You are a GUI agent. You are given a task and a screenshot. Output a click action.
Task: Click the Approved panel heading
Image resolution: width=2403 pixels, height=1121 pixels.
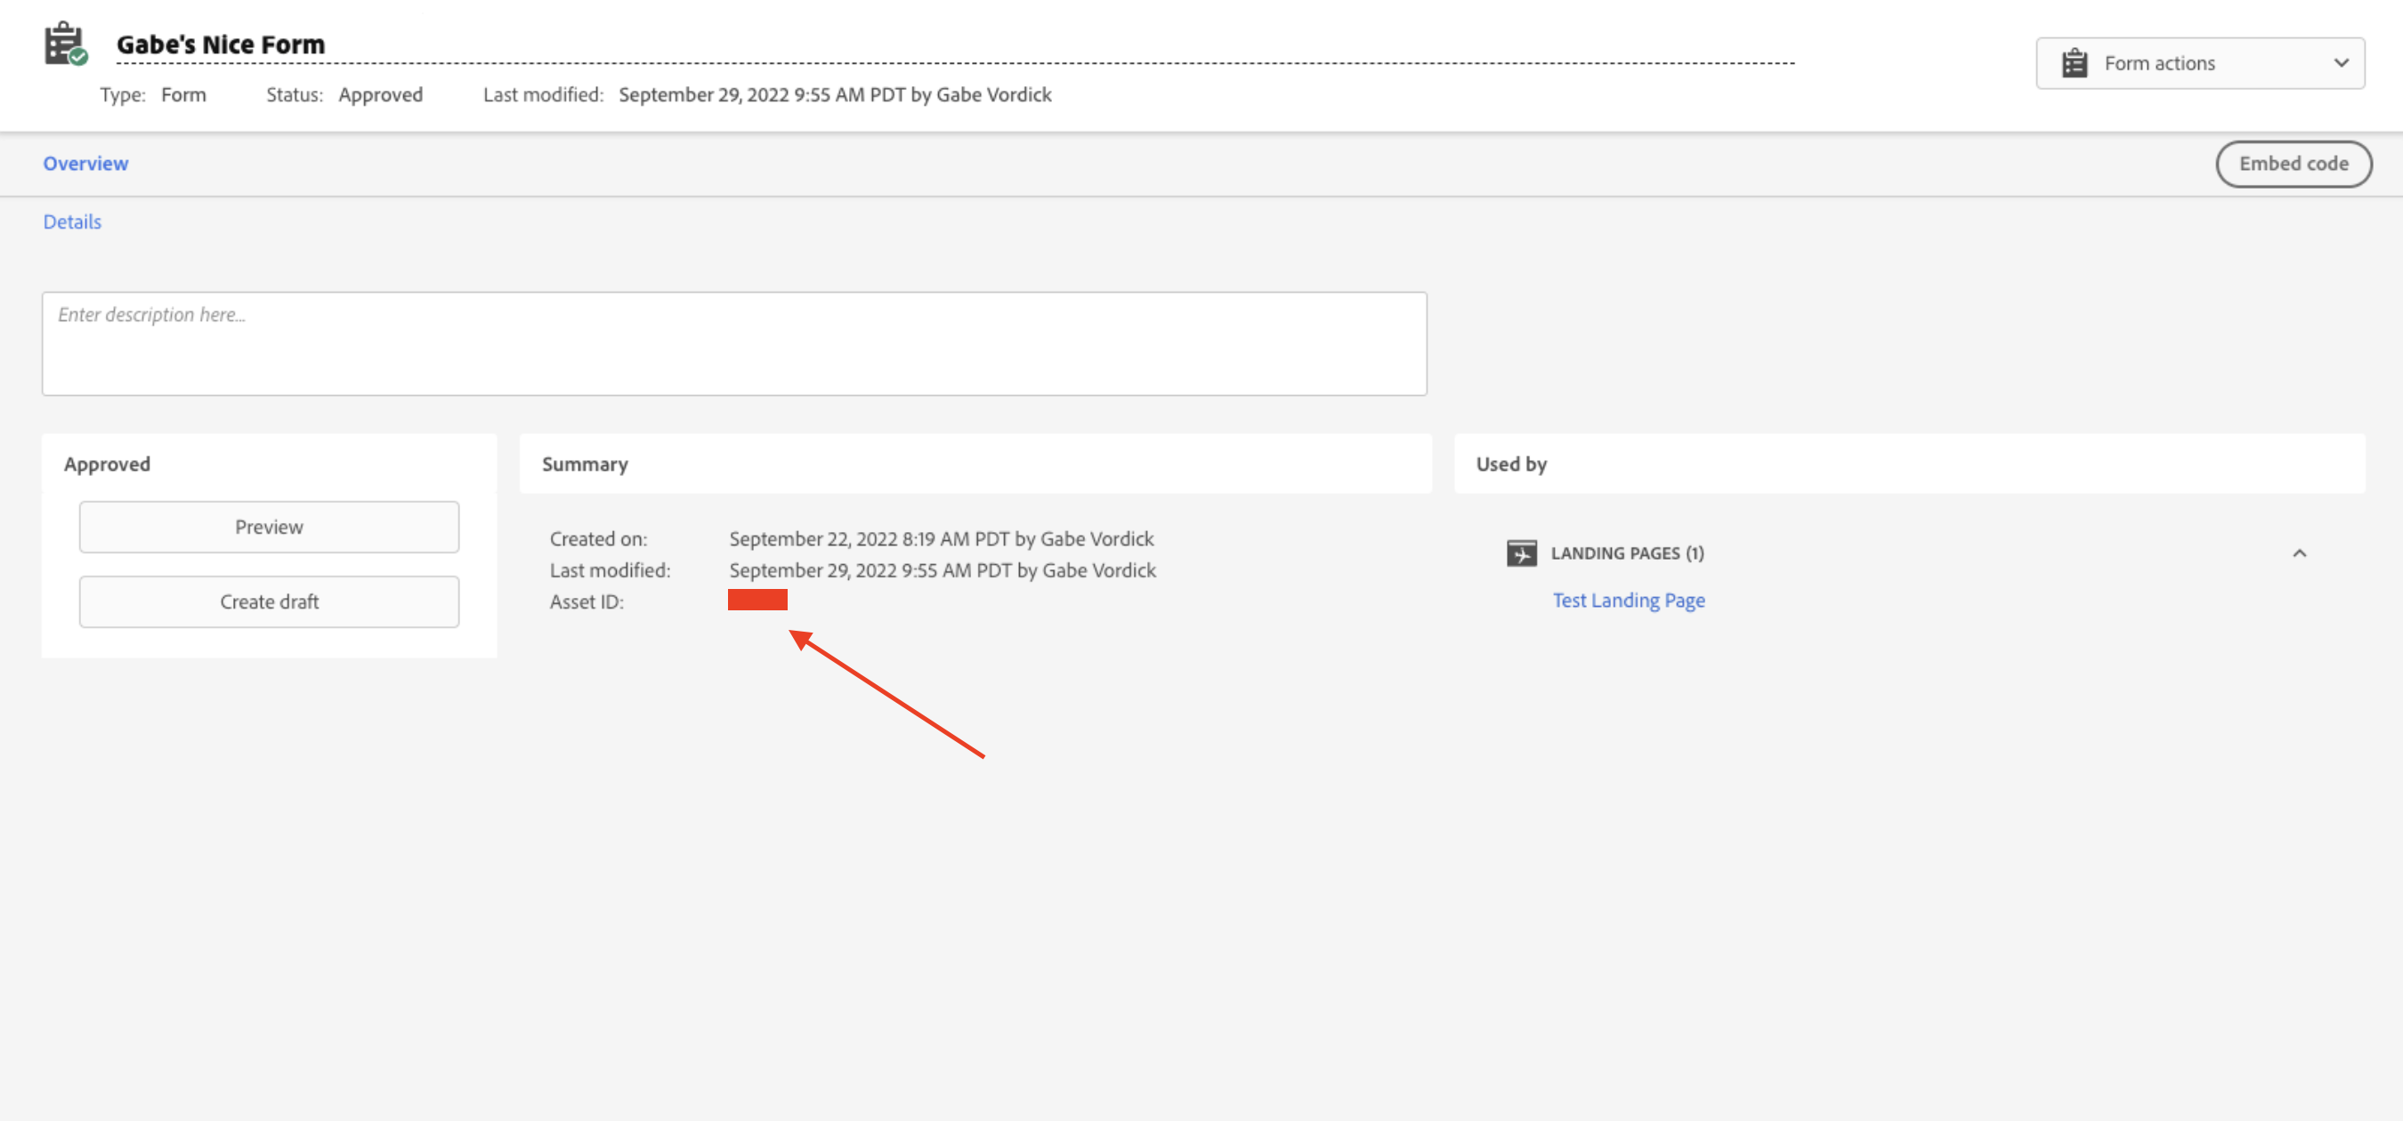[108, 464]
